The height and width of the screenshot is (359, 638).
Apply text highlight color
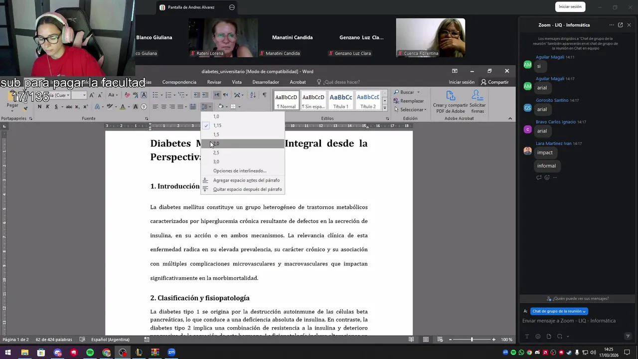[111, 107]
